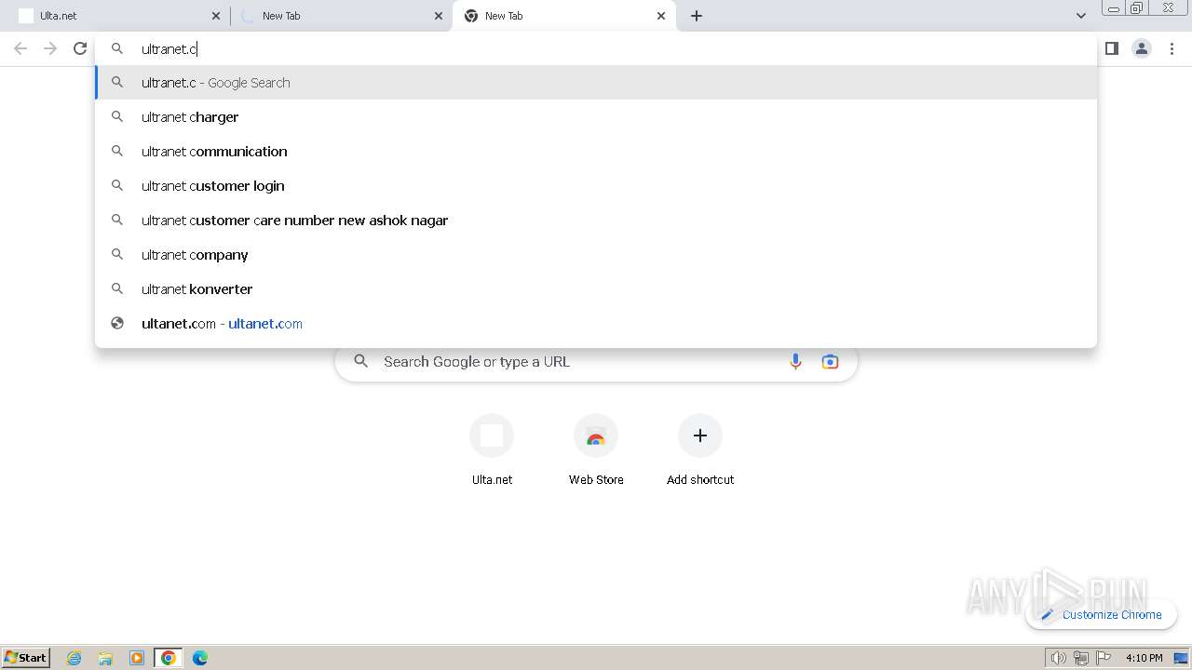Open the network tray icon
Screen dimensions: 1192x670
pos(1080,658)
